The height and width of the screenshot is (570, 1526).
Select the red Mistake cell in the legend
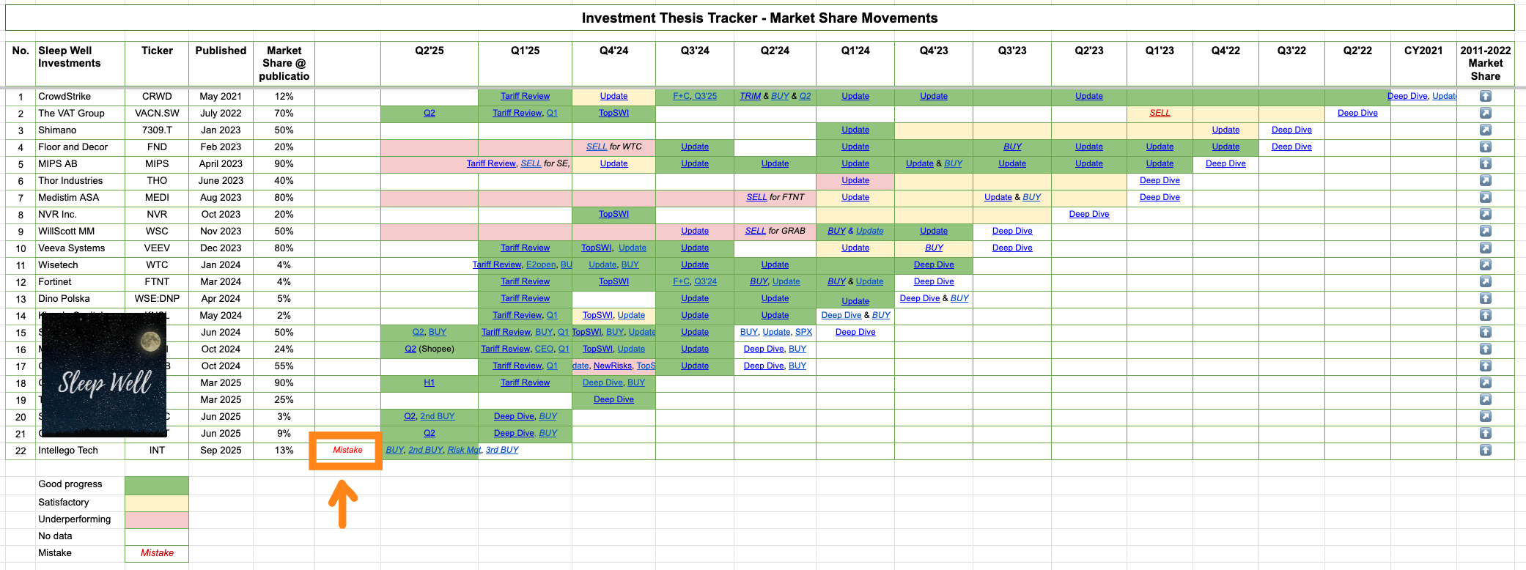(157, 553)
